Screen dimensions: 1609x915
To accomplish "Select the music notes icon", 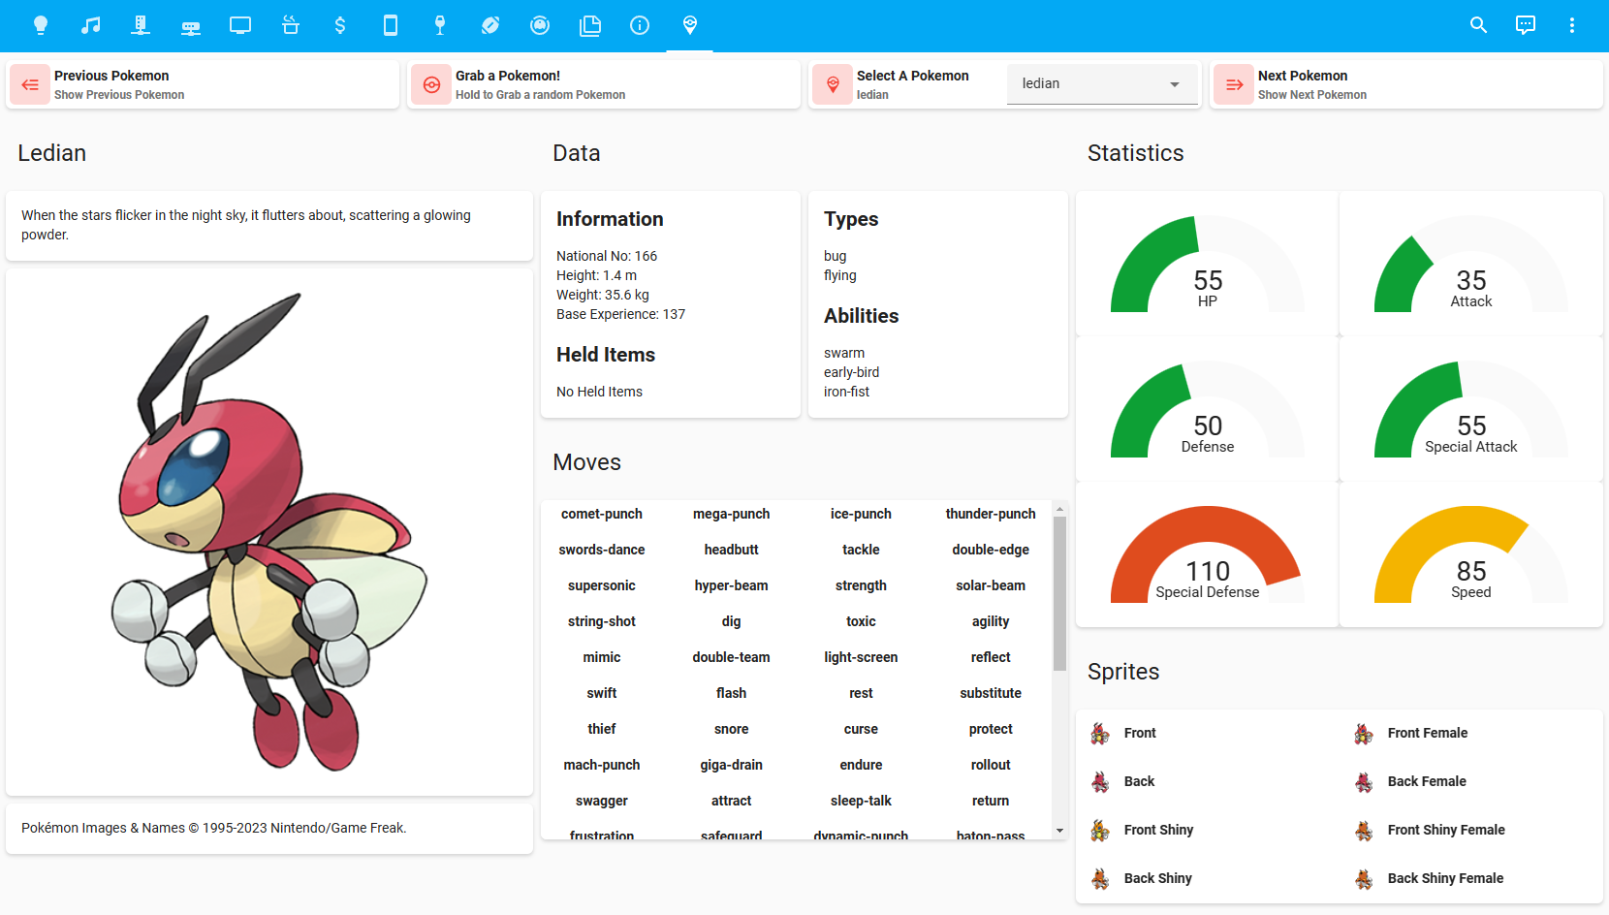I will (91, 25).
